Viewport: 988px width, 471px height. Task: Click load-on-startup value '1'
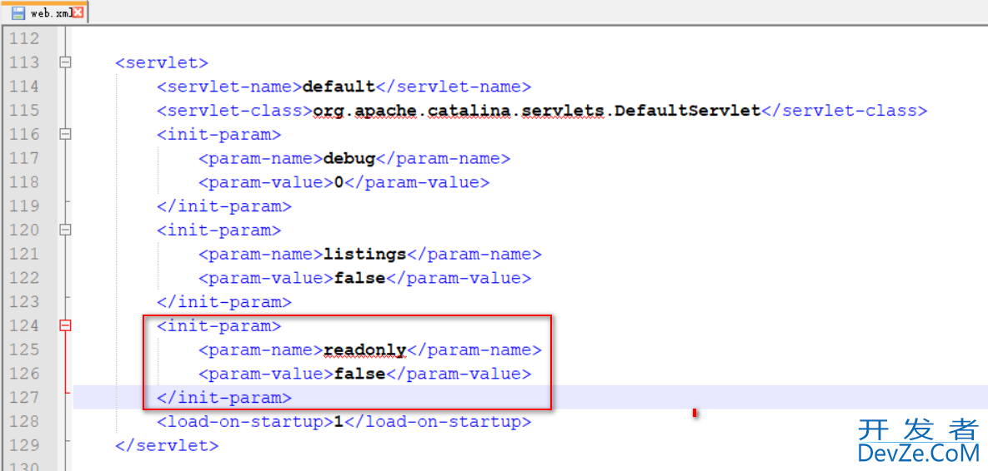(339, 421)
